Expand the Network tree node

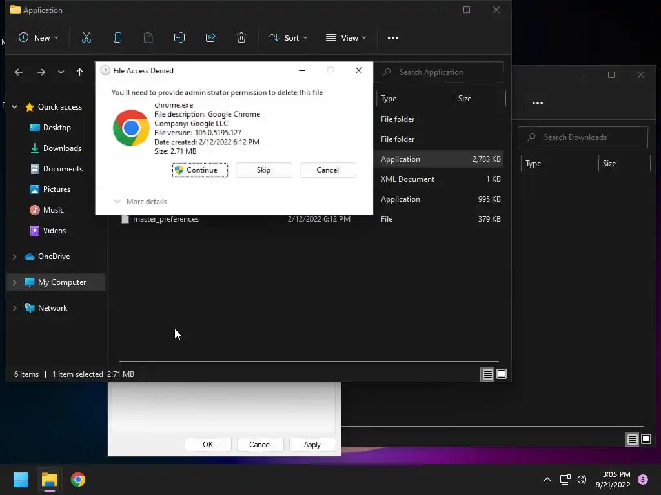coord(15,308)
